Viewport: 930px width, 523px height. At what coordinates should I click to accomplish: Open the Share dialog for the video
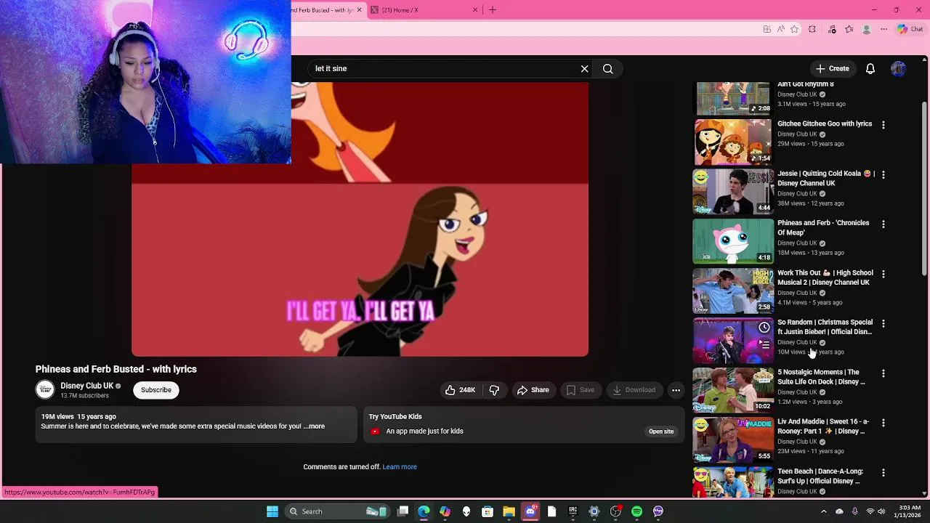533,390
